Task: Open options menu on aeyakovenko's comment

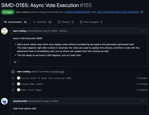Action: [x=143, y=101]
